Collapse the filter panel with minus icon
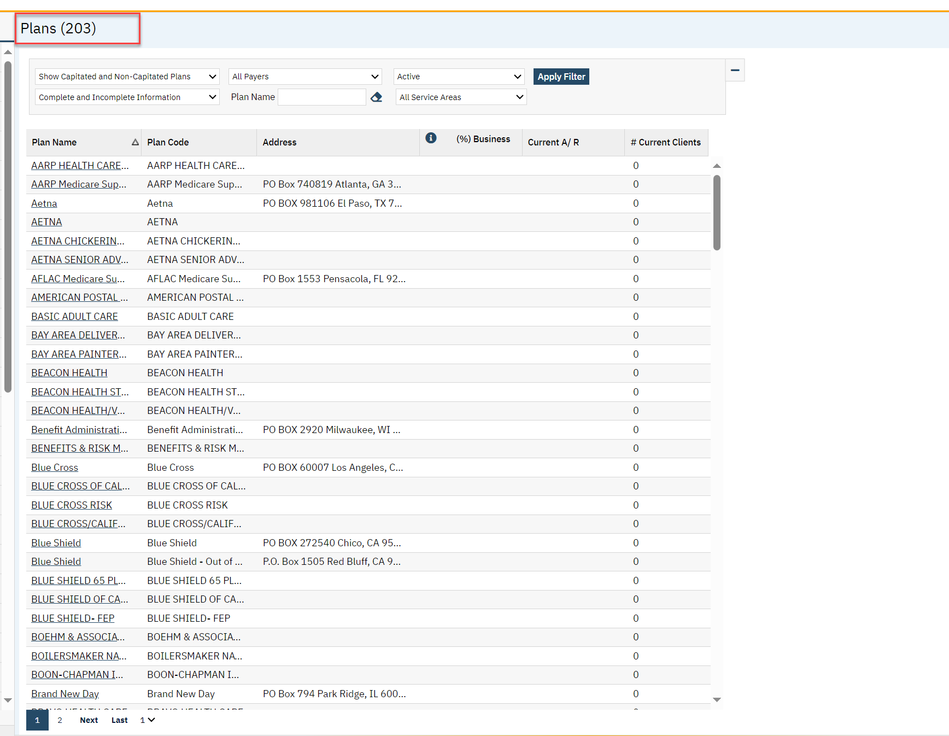This screenshot has width=949, height=736. click(x=735, y=70)
